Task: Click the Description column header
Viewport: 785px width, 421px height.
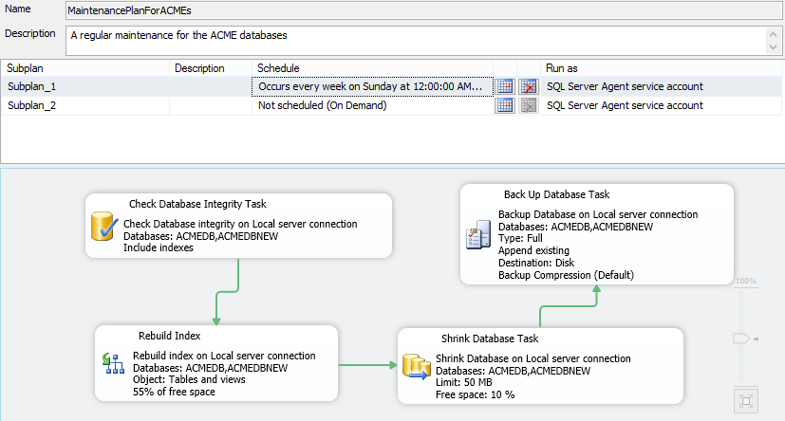Action: [211, 68]
